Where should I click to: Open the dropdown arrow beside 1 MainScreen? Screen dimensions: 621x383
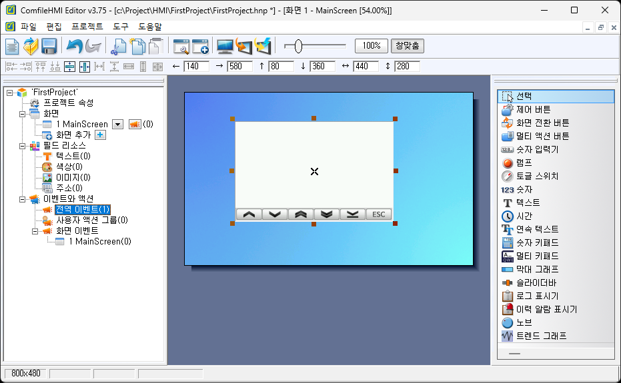(x=117, y=124)
